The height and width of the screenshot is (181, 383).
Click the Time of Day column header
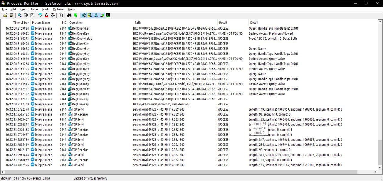tap(21, 22)
